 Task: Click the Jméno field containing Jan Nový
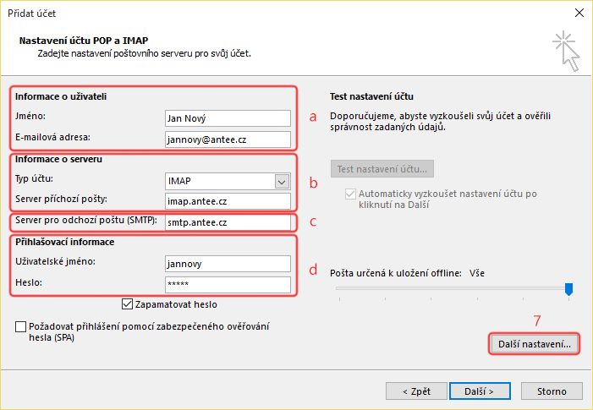pyautogui.click(x=227, y=118)
